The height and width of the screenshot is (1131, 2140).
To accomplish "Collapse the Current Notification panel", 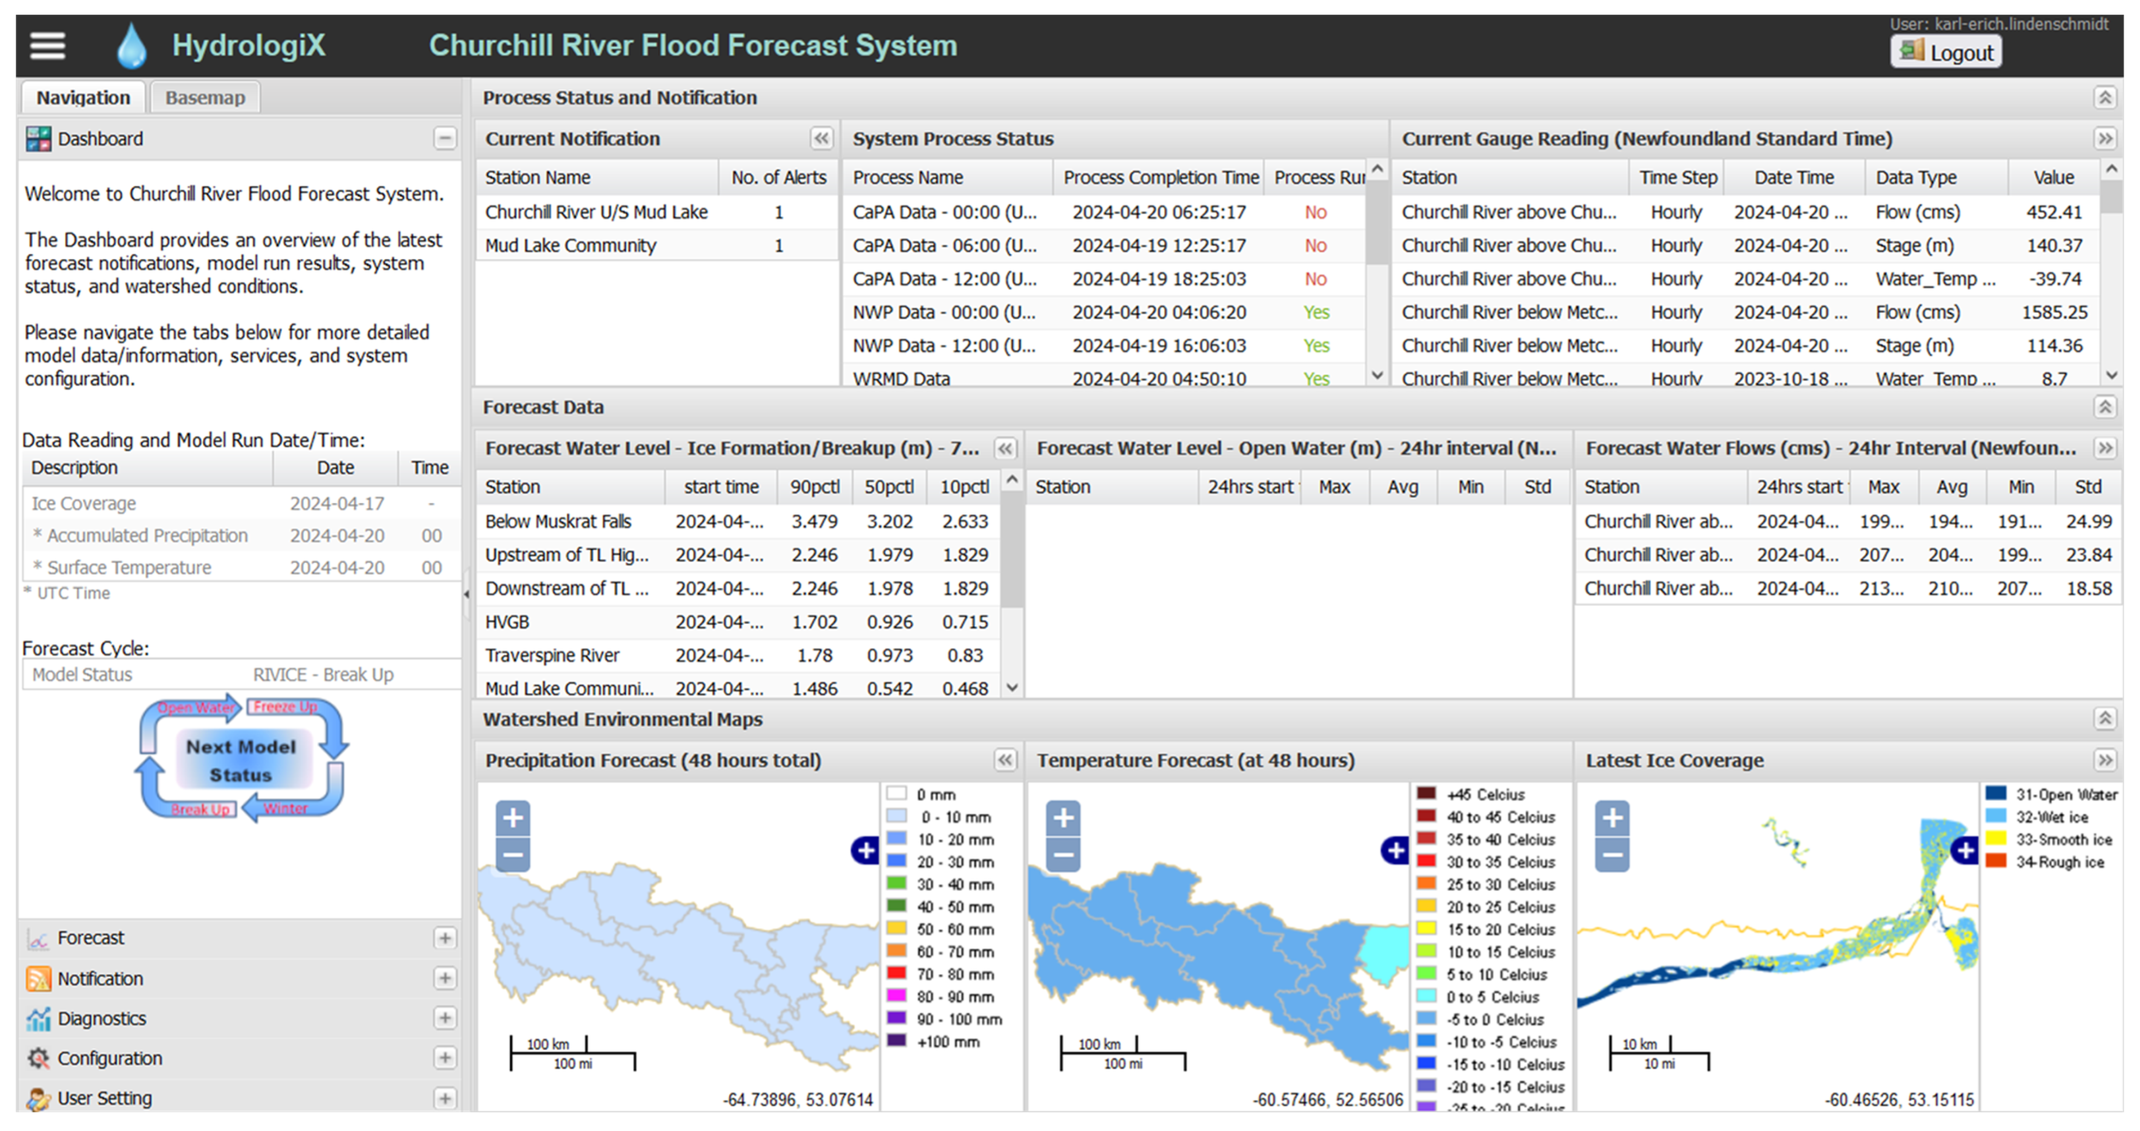I will pyautogui.click(x=821, y=138).
